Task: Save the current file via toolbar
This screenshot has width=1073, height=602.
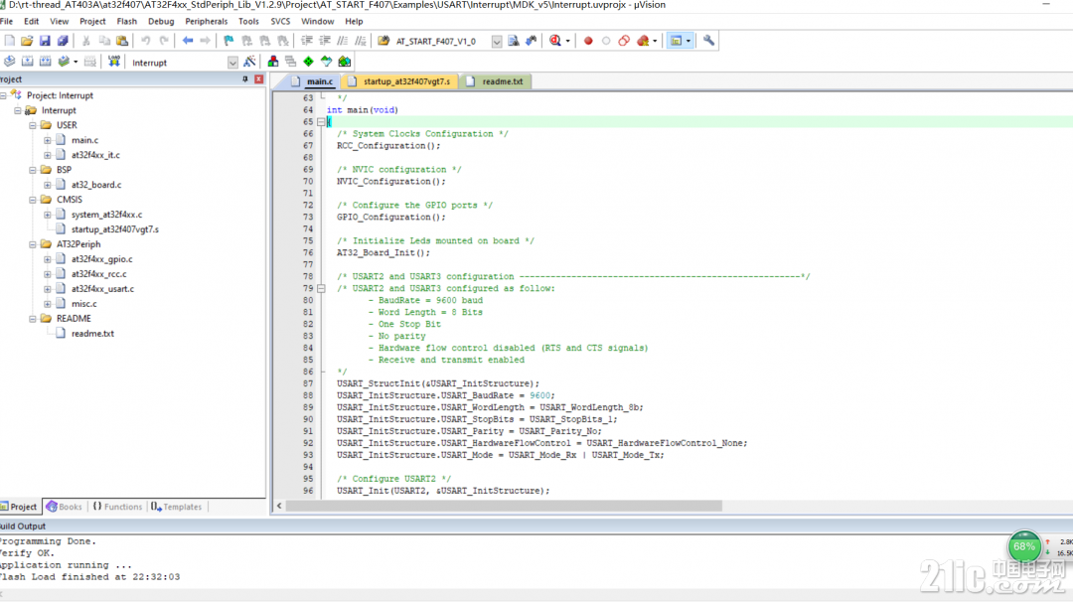Action: click(45, 41)
